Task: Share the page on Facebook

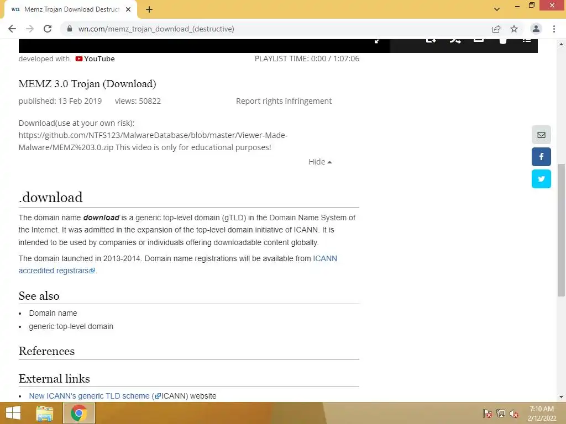Action: click(541, 157)
